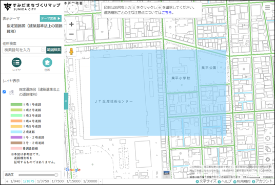Open the gear settings map button
Image resolution: width=275 pixels, height=185 pixels.
tap(268, 159)
